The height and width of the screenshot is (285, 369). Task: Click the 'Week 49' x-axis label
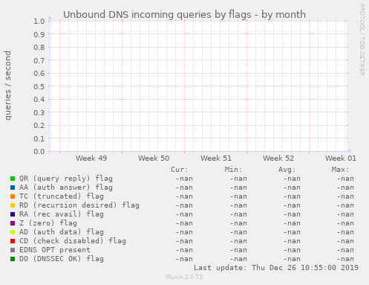(91, 158)
